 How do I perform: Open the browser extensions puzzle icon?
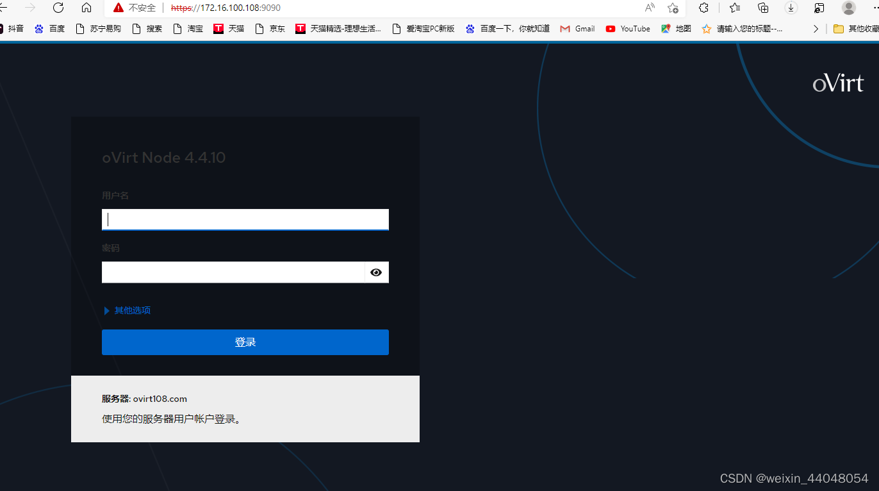(x=703, y=8)
